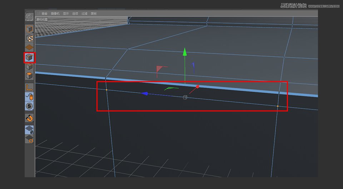Select the Planar Workplane icon

pyautogui.click(x=29, y=139)
